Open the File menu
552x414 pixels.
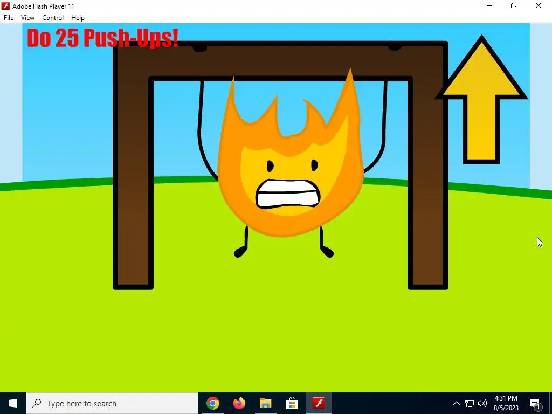click(9, 18)
